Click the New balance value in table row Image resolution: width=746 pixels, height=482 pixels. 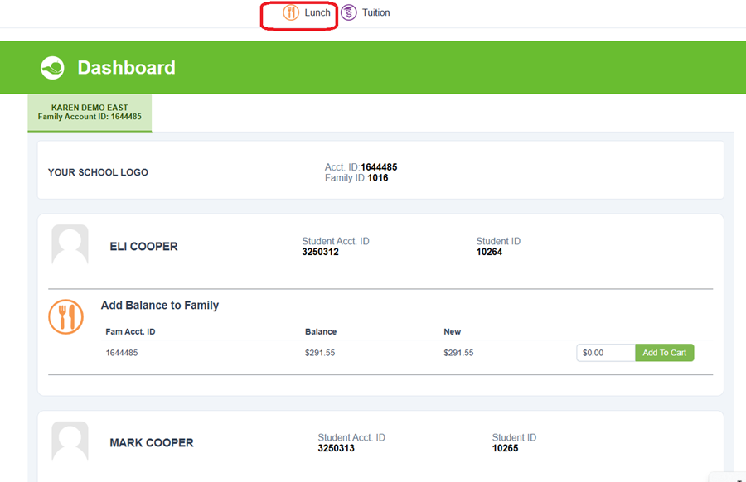(458, 353)
